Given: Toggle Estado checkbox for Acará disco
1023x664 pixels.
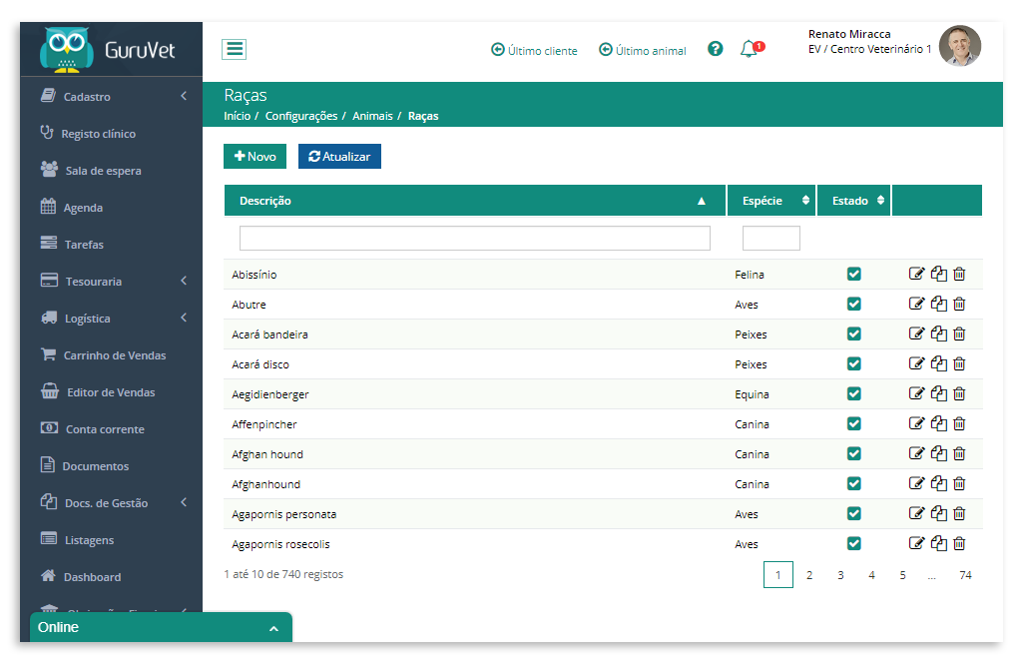Looking at the screenshot, I should [x=854, y=364].
